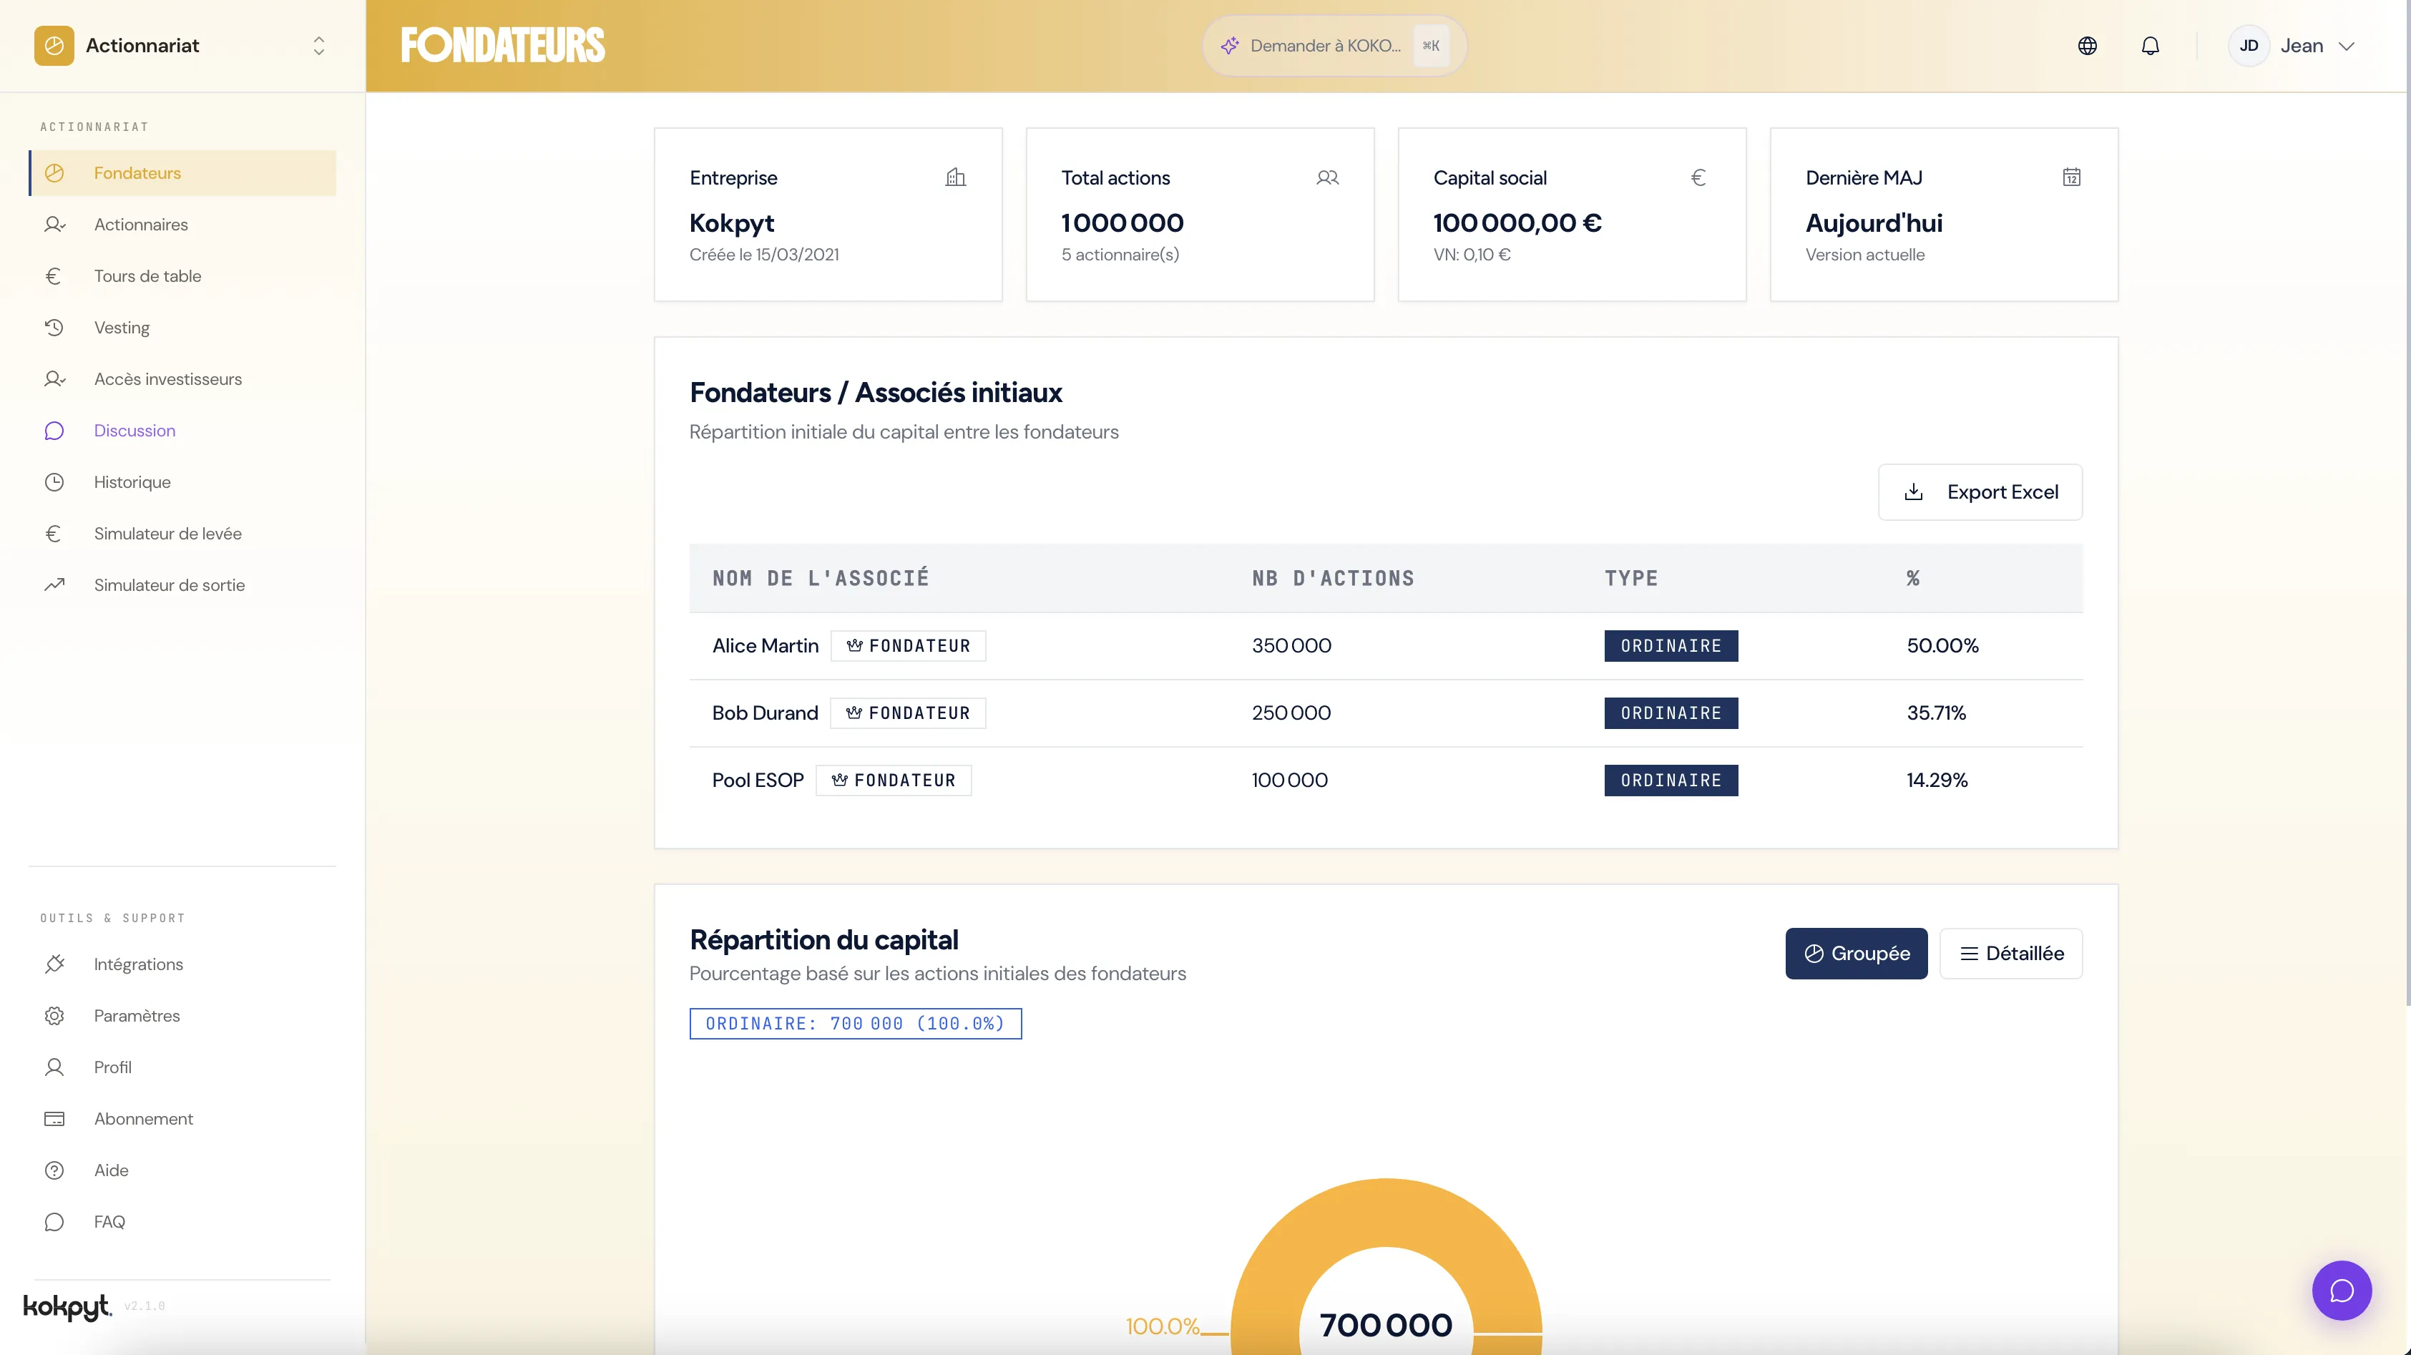This screenshot has height=1355, width=2411.
Task: Click the calendar icon on Dernière MAJ card
Action: 2071,177
